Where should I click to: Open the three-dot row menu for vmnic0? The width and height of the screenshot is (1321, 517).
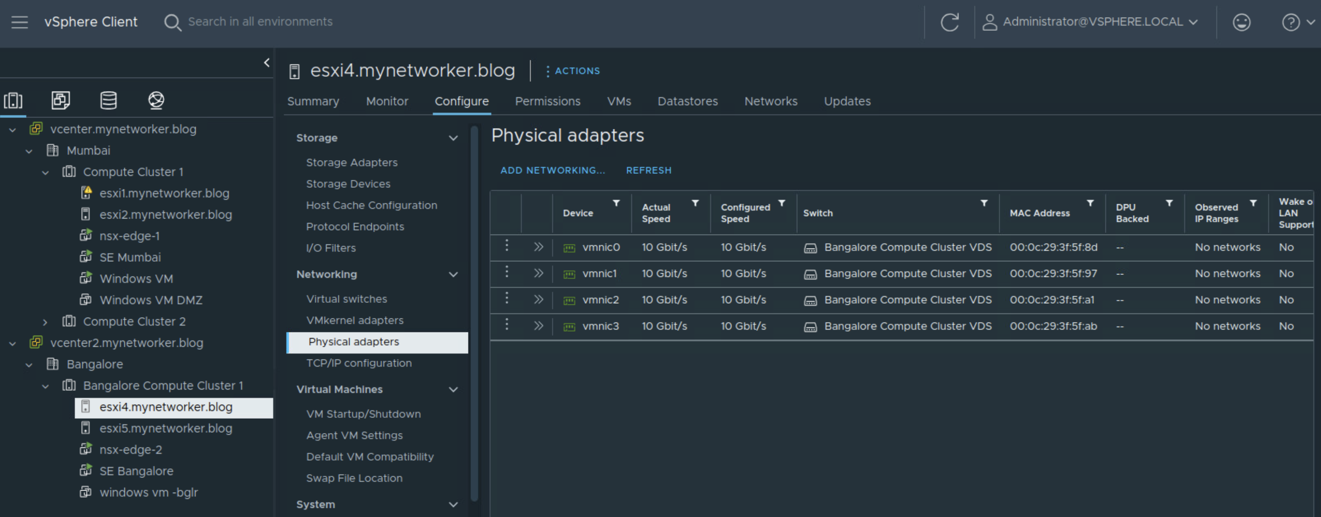pyautogui.click(x=506, y=246)
